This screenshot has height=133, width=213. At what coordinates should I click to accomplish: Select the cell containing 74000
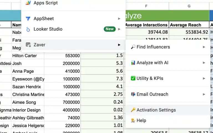(62, 118)
